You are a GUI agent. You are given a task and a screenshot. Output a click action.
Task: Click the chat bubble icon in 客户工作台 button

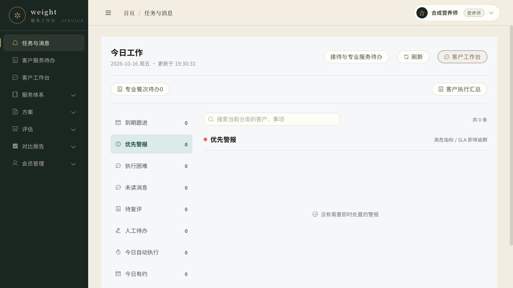click(x=447, y=57)
